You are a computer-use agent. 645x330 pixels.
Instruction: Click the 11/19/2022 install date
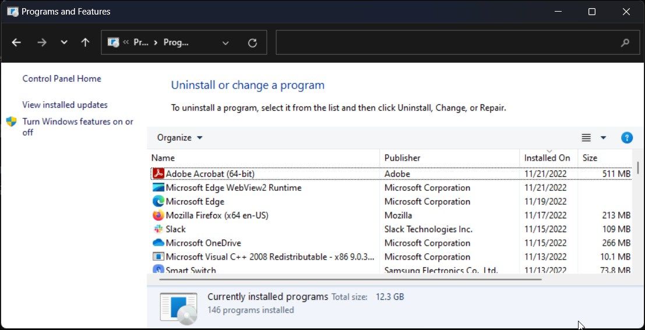click(x=545, y=201)
